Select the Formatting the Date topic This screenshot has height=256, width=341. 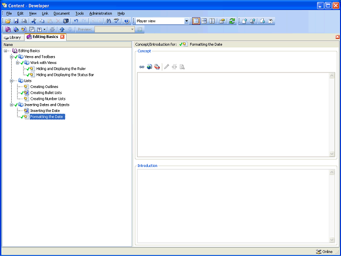click(47, 117)
